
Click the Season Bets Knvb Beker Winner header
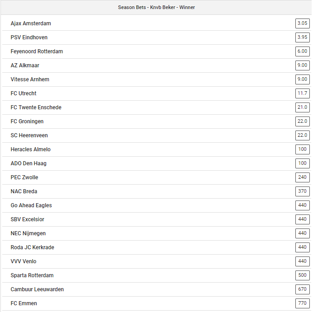[156, 7]
